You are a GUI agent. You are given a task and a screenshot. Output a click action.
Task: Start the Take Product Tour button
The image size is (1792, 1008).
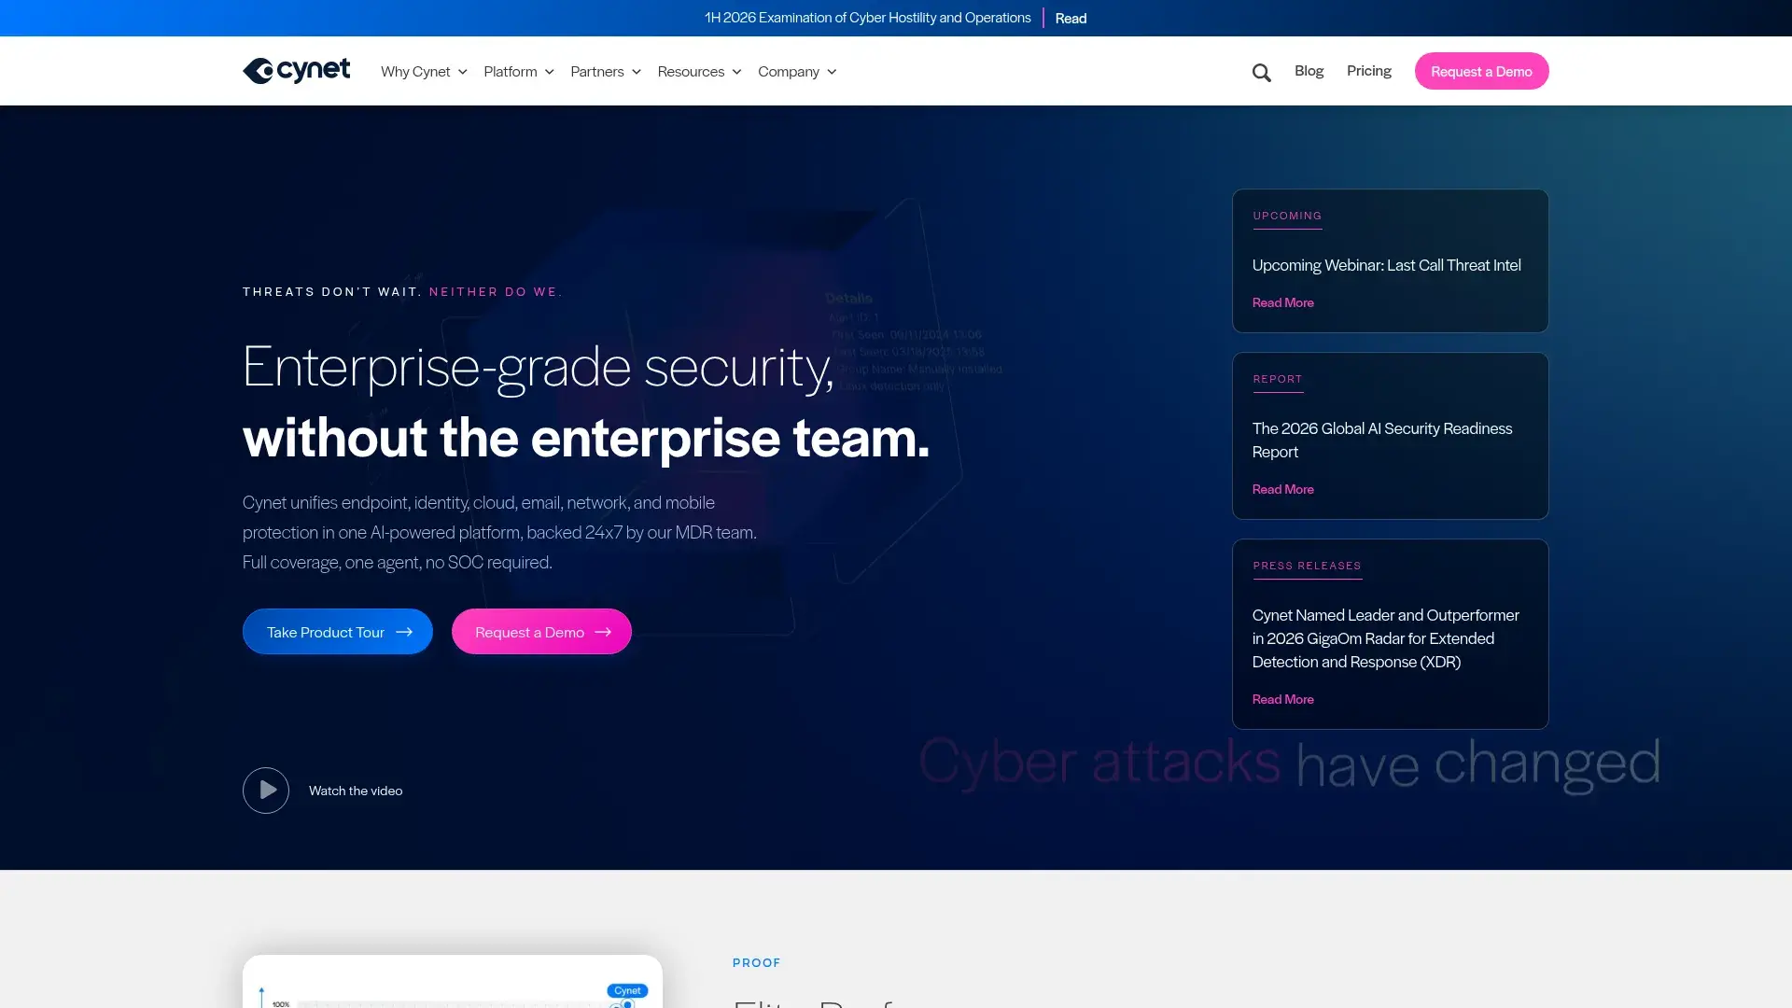(338, 632)
